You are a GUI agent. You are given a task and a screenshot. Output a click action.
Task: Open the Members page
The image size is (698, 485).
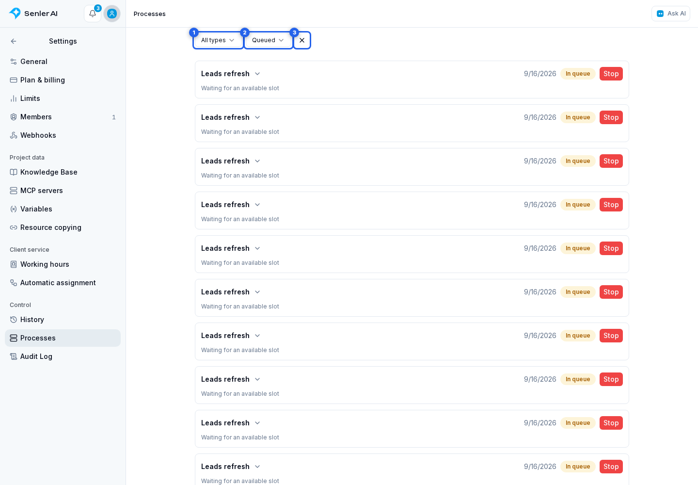[x=63, y=117]
